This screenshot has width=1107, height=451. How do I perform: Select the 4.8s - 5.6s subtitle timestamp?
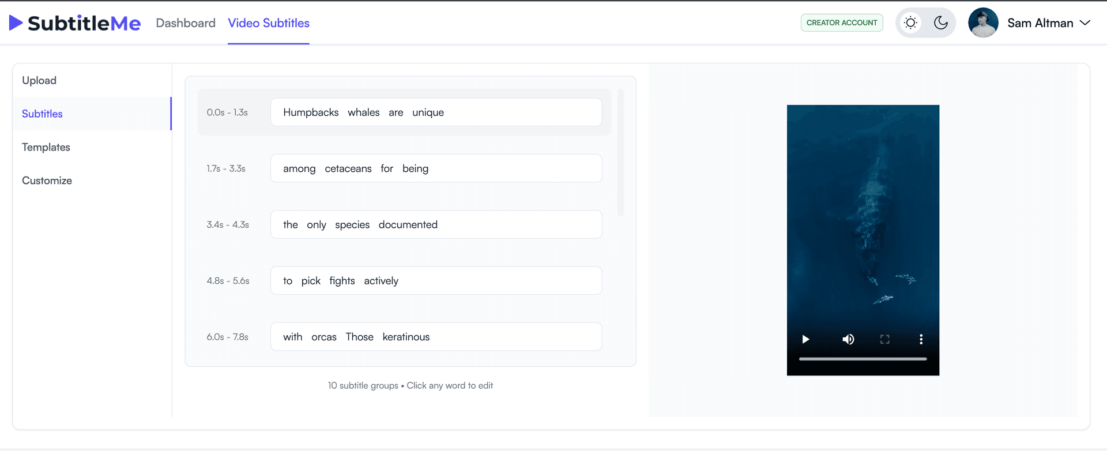228,281
